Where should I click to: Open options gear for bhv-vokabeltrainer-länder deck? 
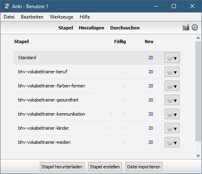click(x=172, y=128)
